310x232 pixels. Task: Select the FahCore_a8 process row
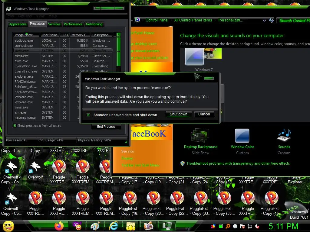(46, 87)
